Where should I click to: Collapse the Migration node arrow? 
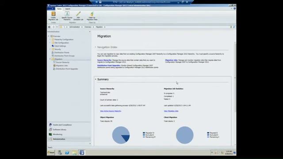tap(50, 59)
